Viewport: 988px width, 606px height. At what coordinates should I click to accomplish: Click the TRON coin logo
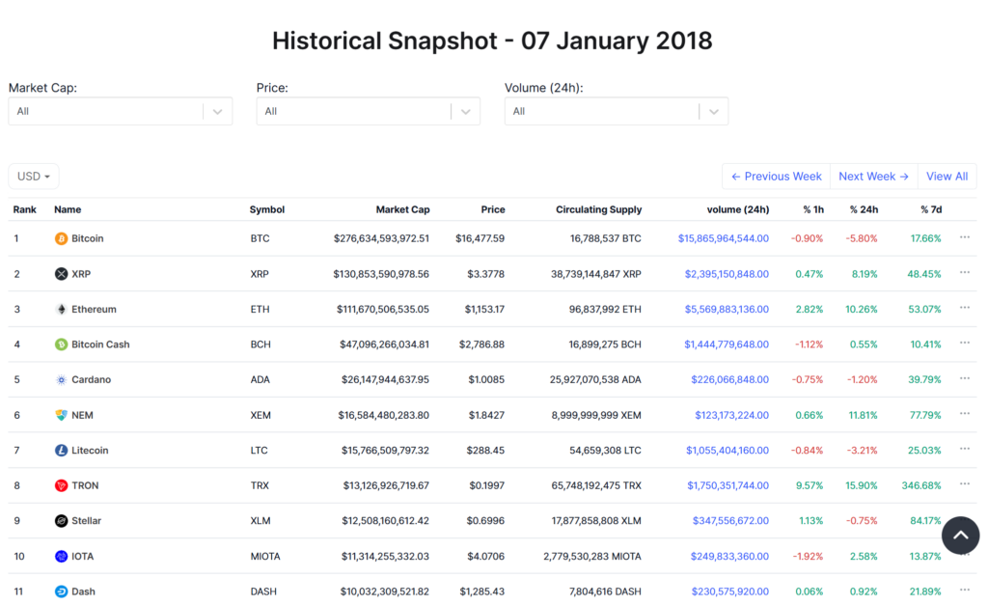[x=61, y=485]
